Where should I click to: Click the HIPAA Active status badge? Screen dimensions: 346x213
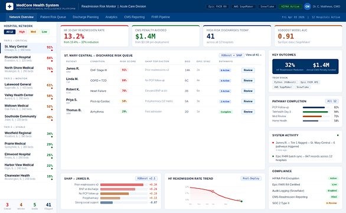[290, 7]
